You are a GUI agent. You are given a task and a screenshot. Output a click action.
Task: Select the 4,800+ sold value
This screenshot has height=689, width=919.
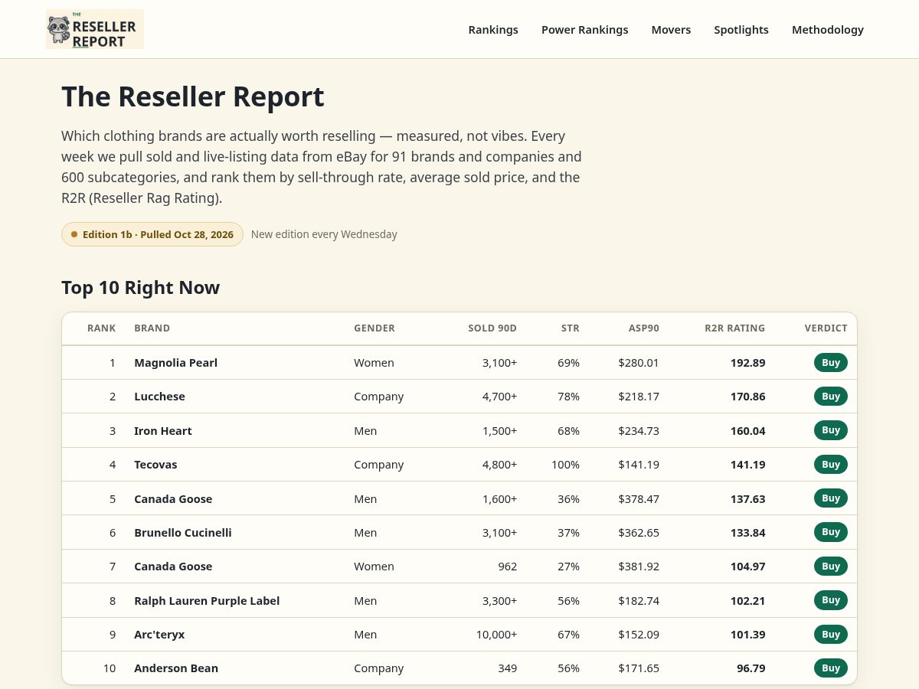(499, 465)
